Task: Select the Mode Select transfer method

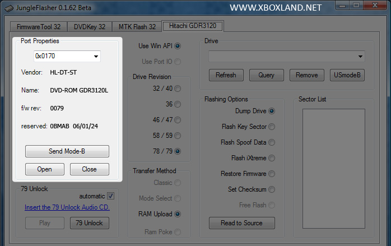Action: [178, 198]
